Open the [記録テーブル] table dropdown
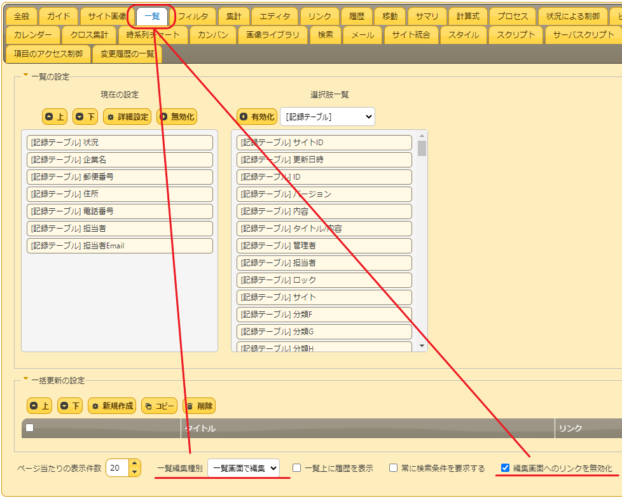This screenshot has width=622, height=498. click(x=328, y=117)
